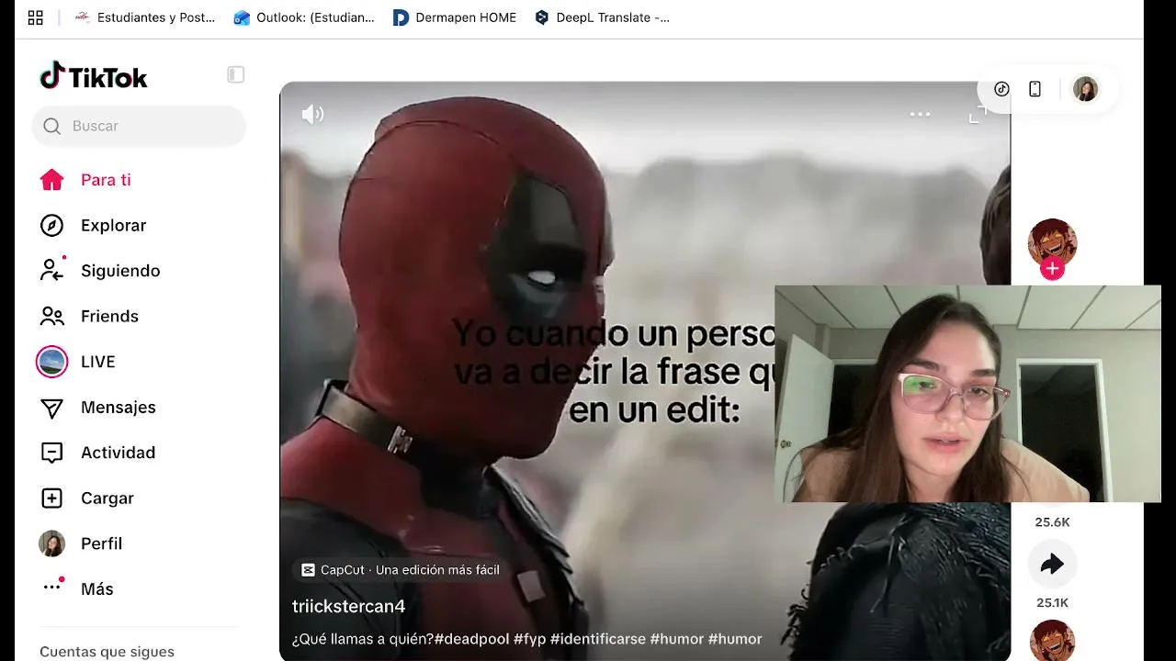Viewport: 1176px width, 661px height.
Task: Click the share arrow icon
Action: point(1052,564)
